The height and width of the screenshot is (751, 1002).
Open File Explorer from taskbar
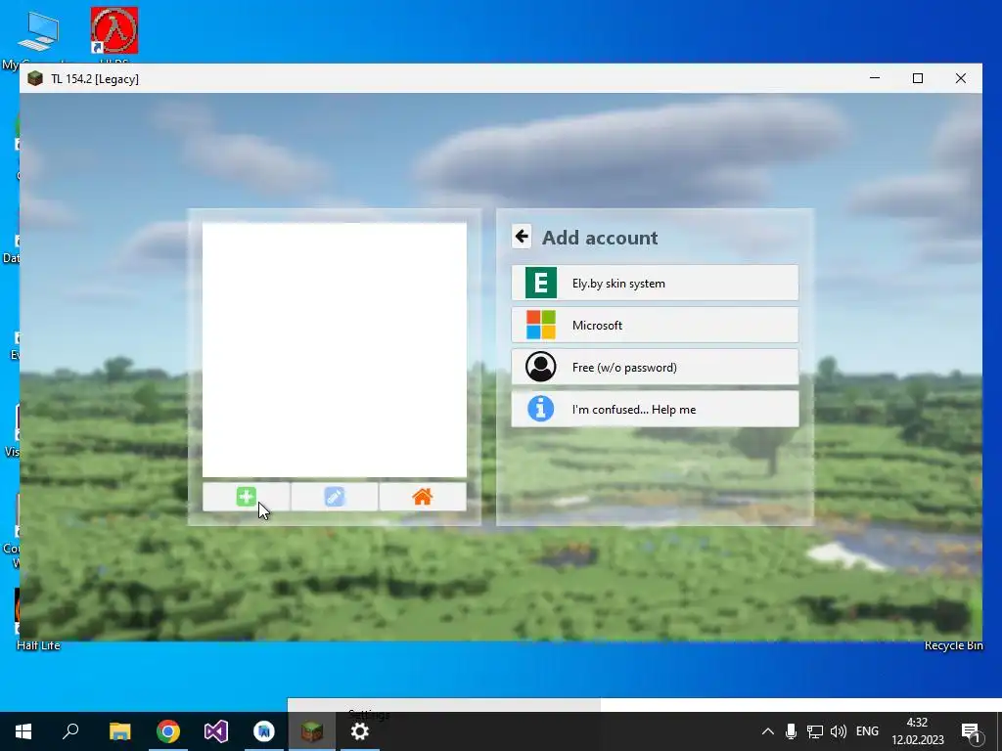coord(119,731)
